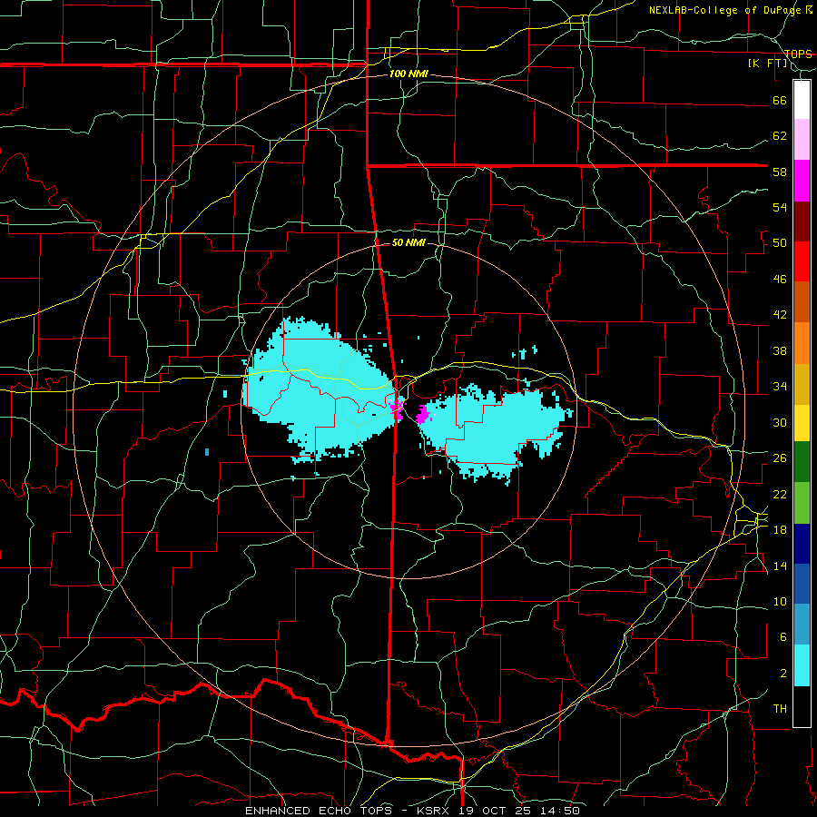The height and width of the screenshot is (817, 817).
Task: Click the "TH" threshold legend label
Action: pyautogui.click(x=780, y=709)
